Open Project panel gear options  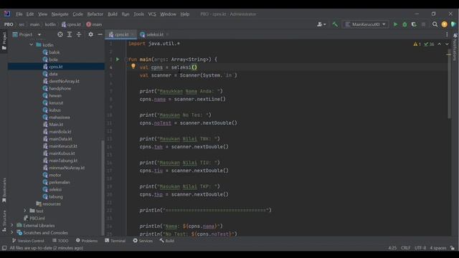pyautogui.click(x=91, y=34)
